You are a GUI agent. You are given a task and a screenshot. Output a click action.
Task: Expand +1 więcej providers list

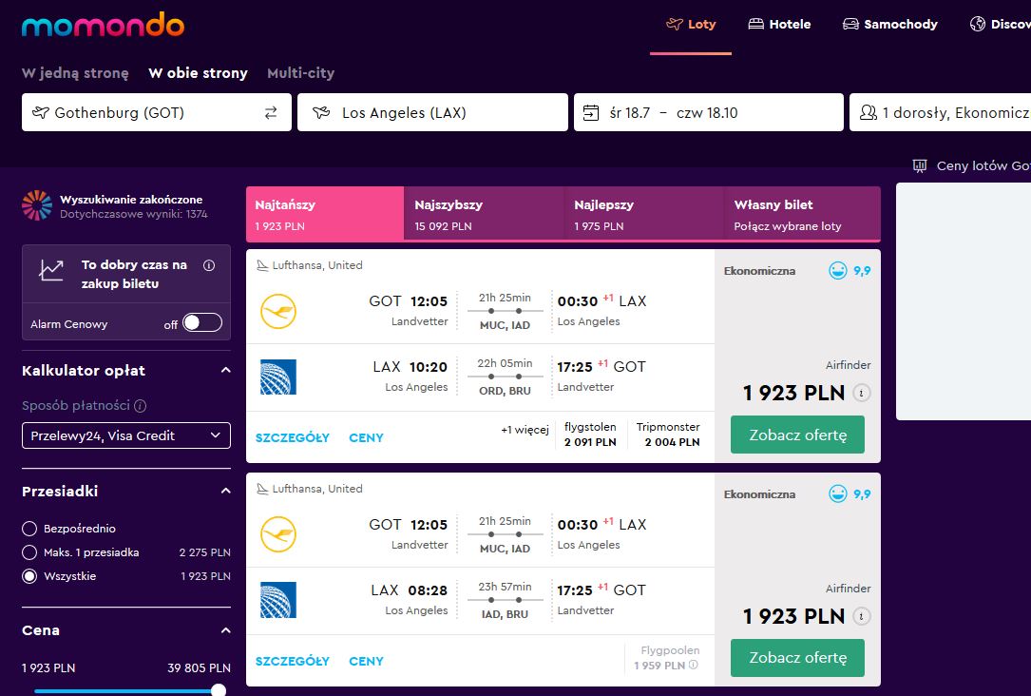[525, 430]
